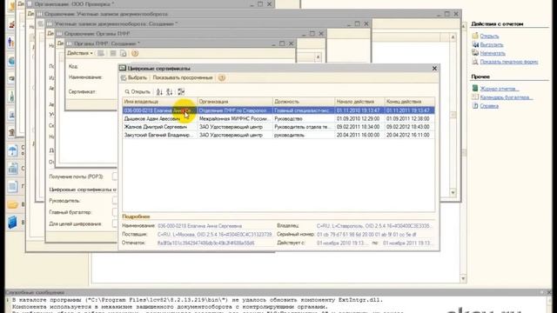Click the Конец действия column header

click(410, 102)
